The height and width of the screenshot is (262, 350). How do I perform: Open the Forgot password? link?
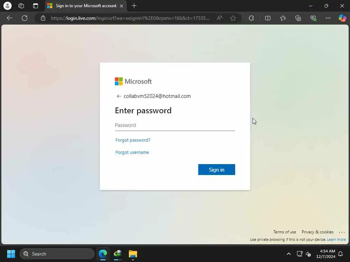(133, 140)
